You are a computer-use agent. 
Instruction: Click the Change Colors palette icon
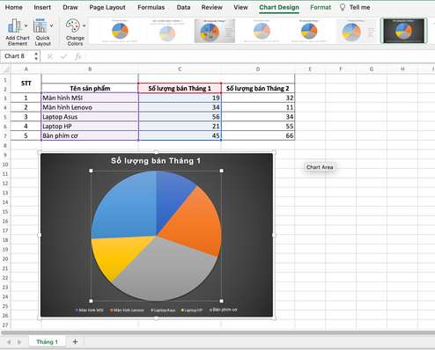coord(72,26)
